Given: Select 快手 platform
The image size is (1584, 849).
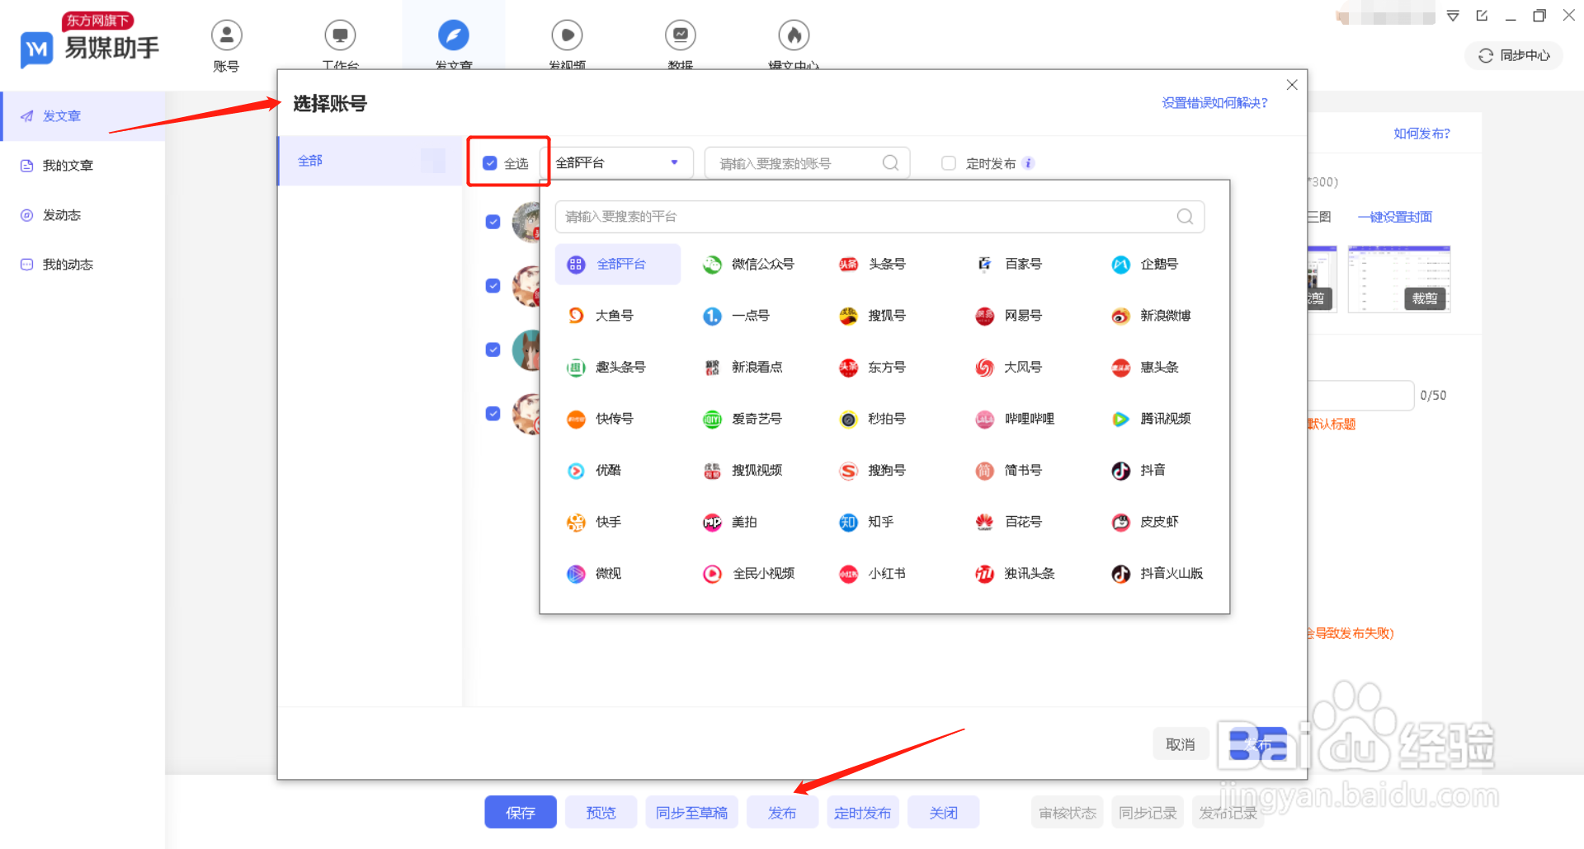Looking at the screenshot, I should (594, 523).
